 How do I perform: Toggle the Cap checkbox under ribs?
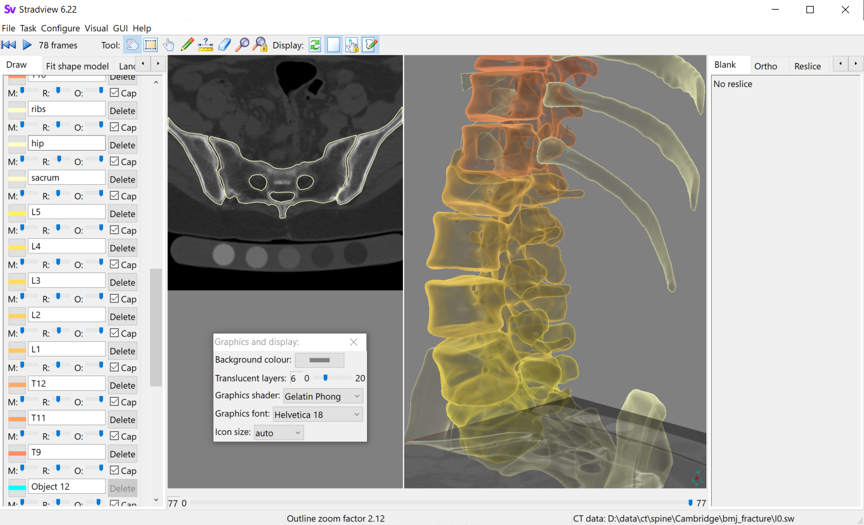[x=115, y=127]
